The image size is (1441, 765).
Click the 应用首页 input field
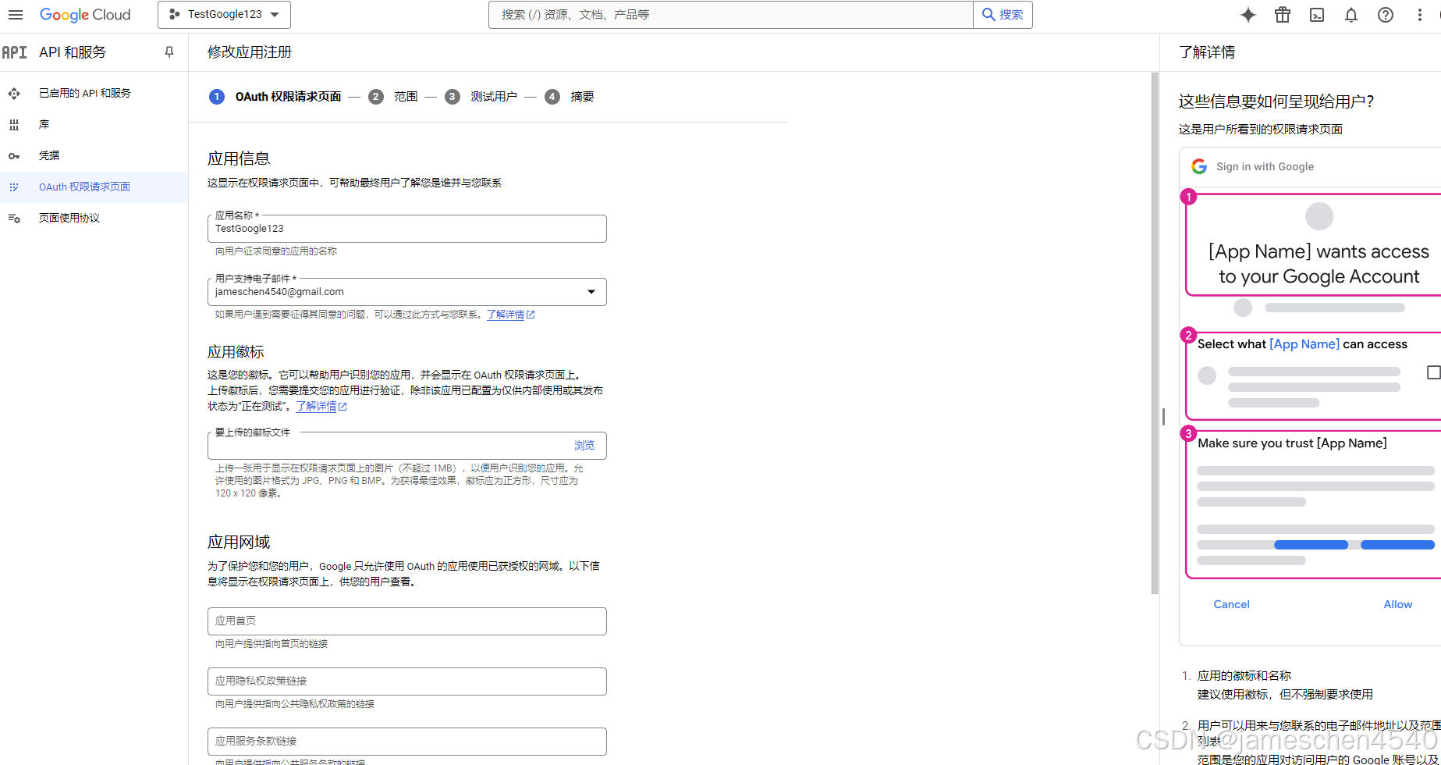pos(406,621)
